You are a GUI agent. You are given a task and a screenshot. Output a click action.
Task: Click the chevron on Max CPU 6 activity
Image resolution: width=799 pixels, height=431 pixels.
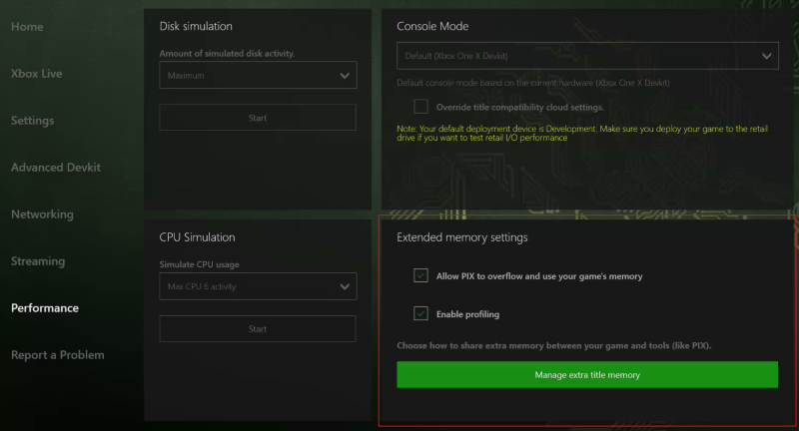(345, 287)
